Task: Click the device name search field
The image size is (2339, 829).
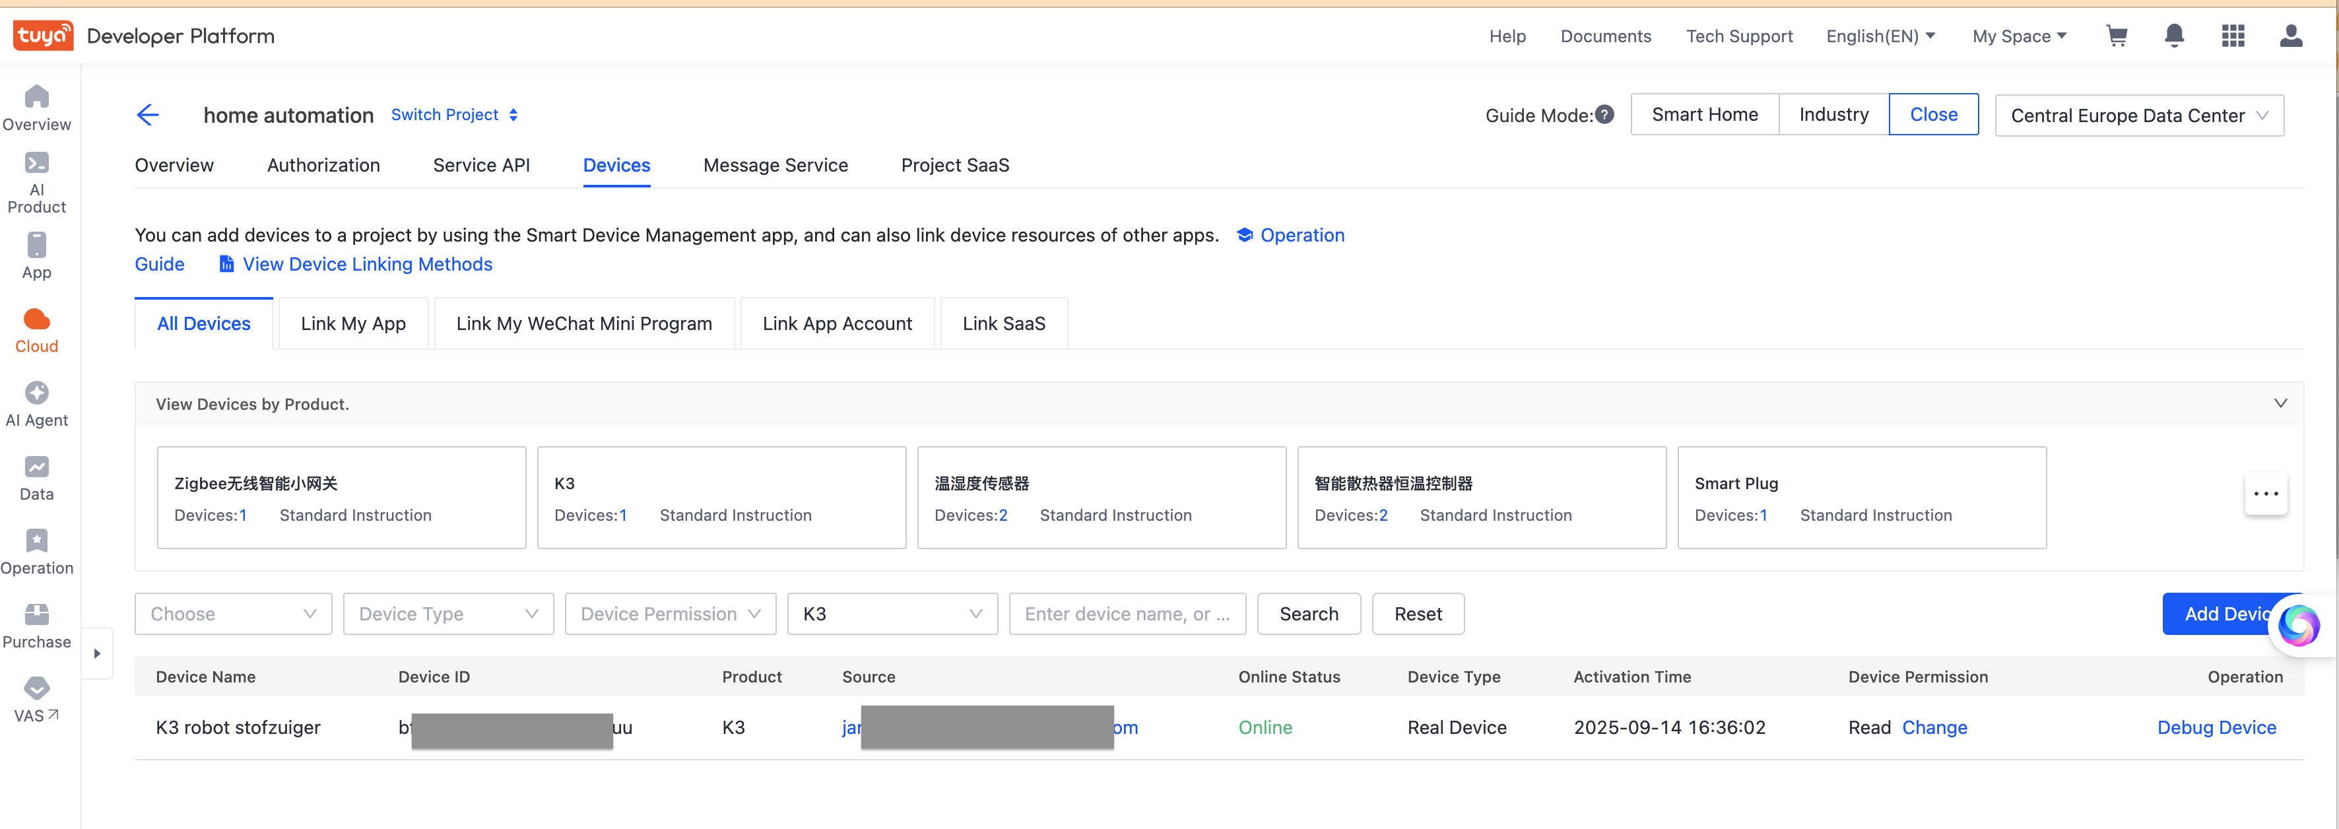Action: click(x=1127, y=614)
